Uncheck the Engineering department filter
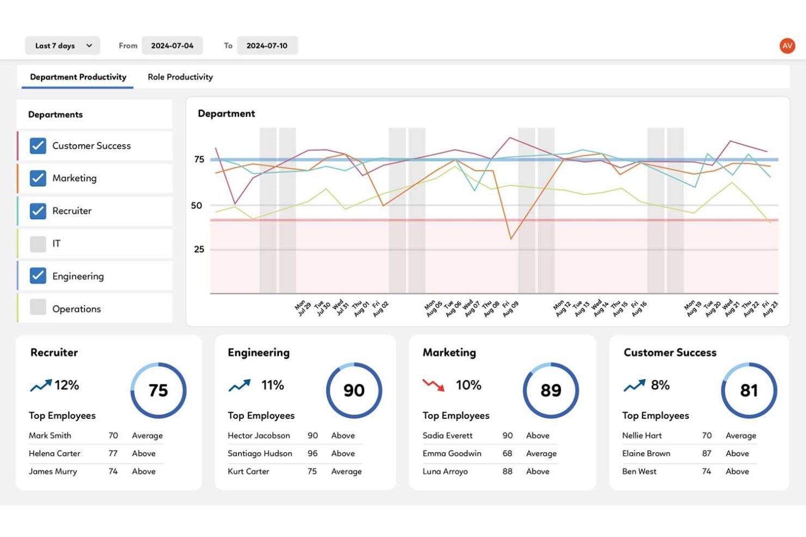This screenshot has width=806, height=537. coord(38,276)
